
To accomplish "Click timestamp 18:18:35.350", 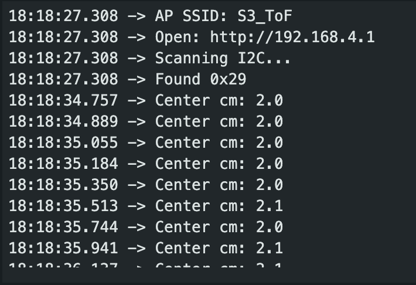I will [63, 185].
